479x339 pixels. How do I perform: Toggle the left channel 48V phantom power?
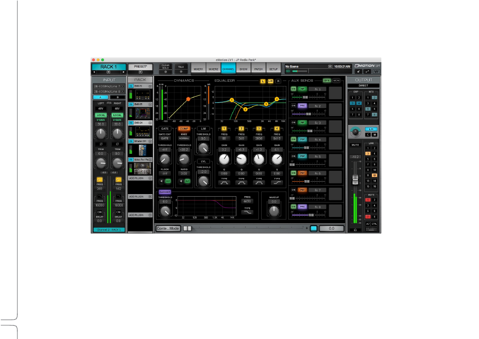point(101,108)
